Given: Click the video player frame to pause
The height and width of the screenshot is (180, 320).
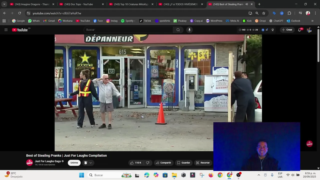Looking at the screenshot, I should [x=158, y=92].
